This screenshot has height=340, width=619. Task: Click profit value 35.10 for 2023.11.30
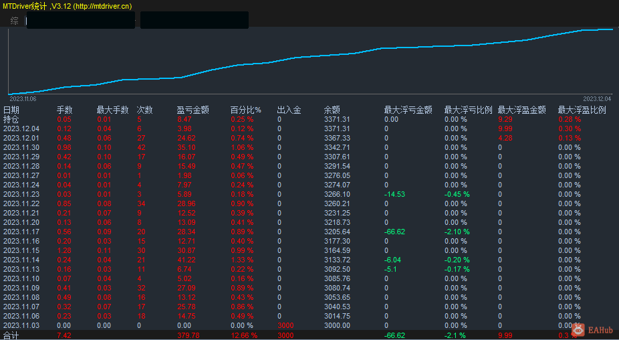187,147
